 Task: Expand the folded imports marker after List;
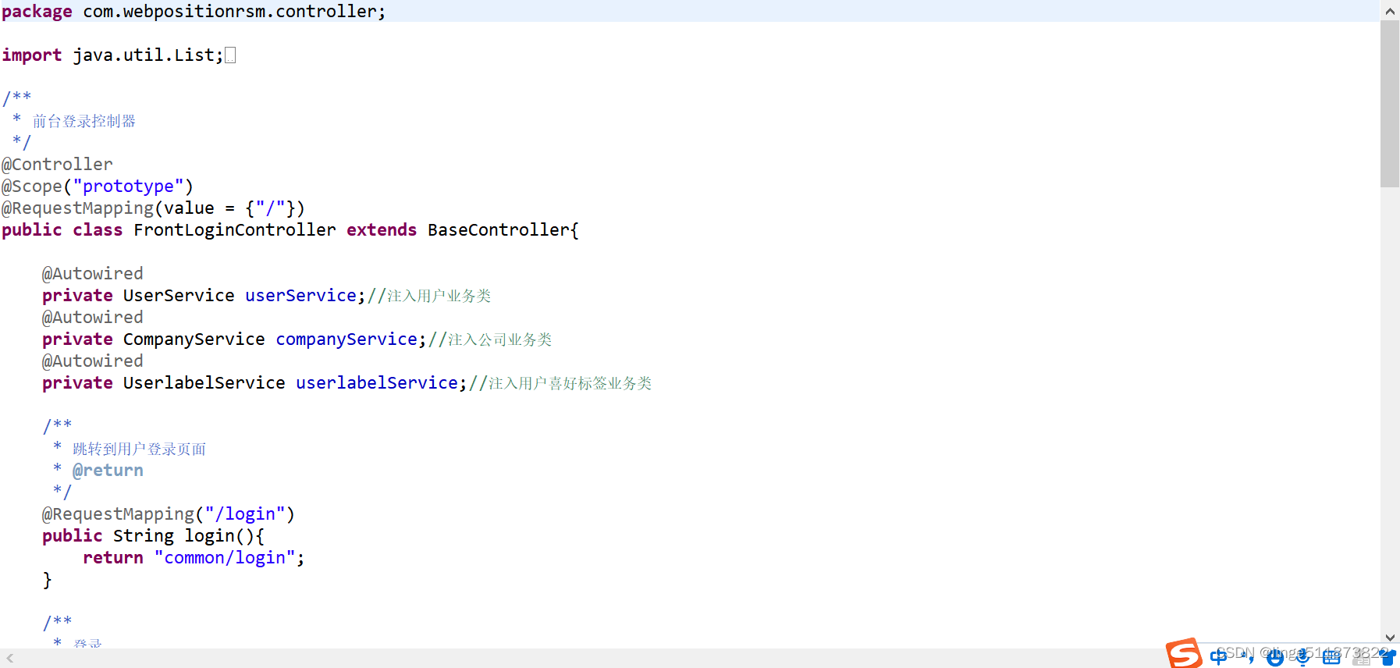click(230, 55)
